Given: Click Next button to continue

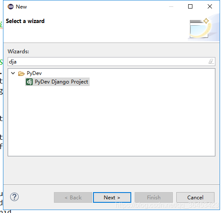Looking at the screenshot, I should [x=112, y=197].
